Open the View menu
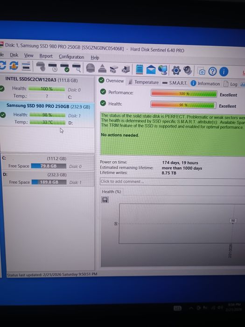 (28, 56)
